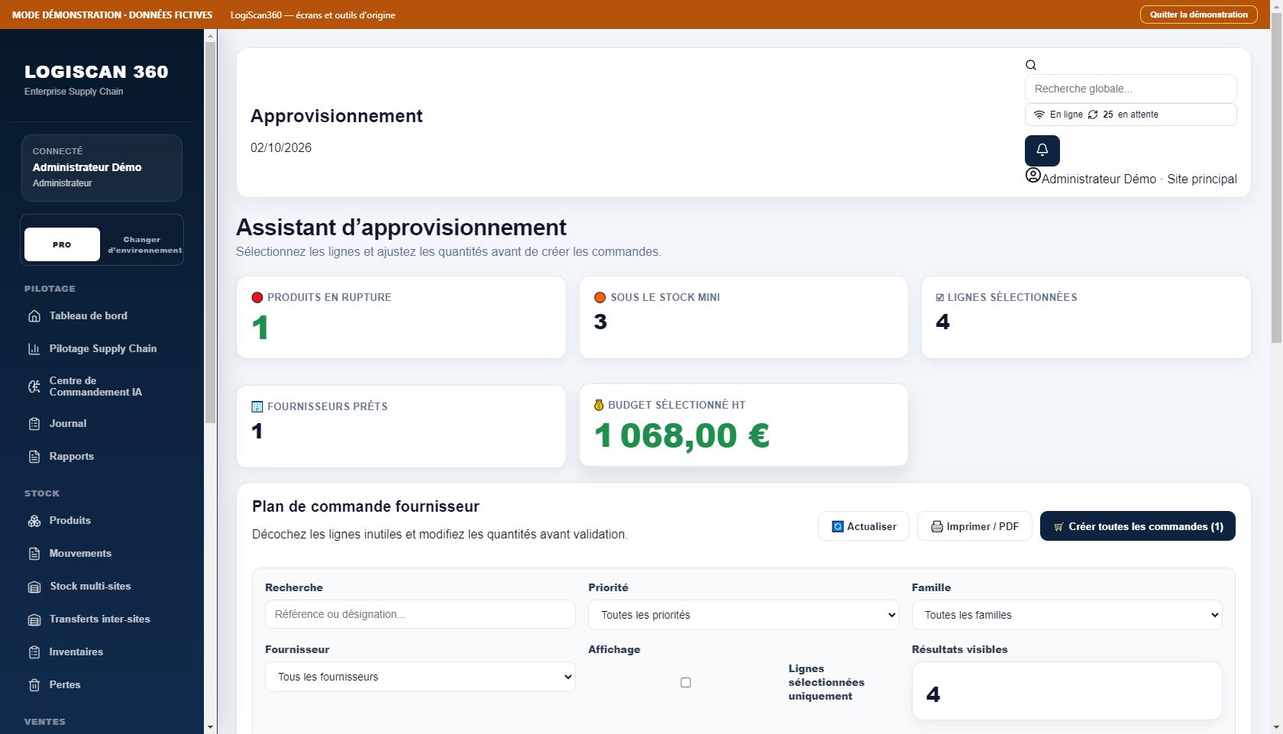This screenshot has height=734, width=1283.
Task: Toggle Lignes sélectionnées uniquement checkbox
Action: pos(686,682)
